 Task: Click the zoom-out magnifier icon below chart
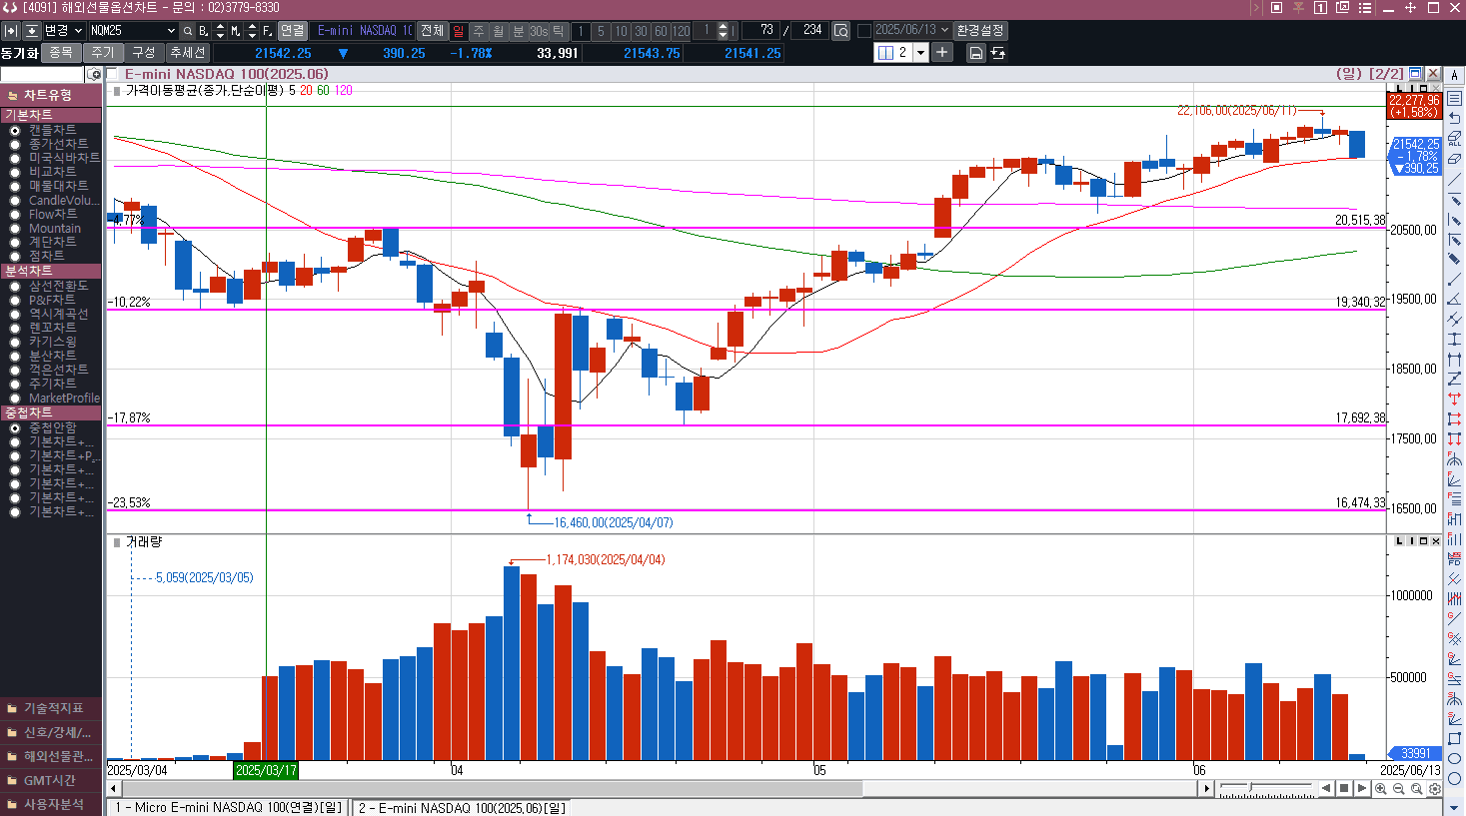(1398, 788)
